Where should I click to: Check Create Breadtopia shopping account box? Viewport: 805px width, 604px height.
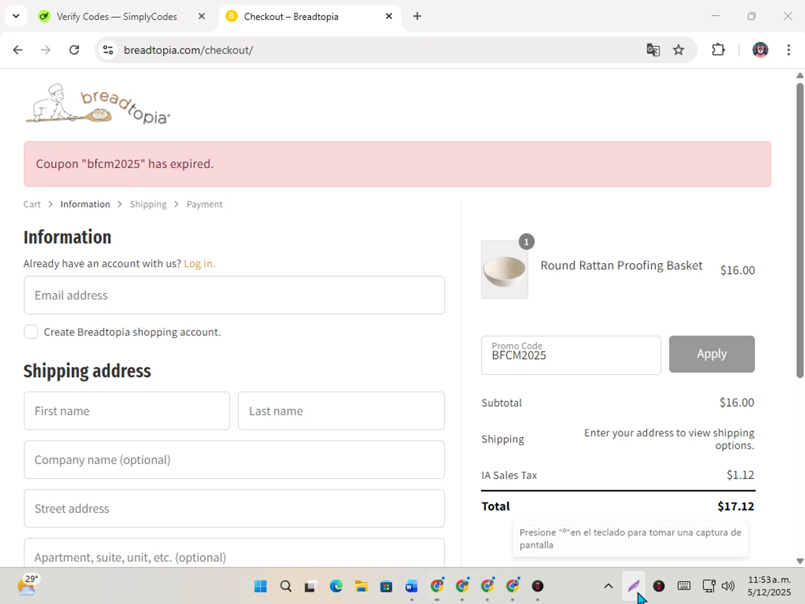[x=31, y=332]
